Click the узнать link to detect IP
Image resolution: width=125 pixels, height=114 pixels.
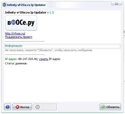44,59
